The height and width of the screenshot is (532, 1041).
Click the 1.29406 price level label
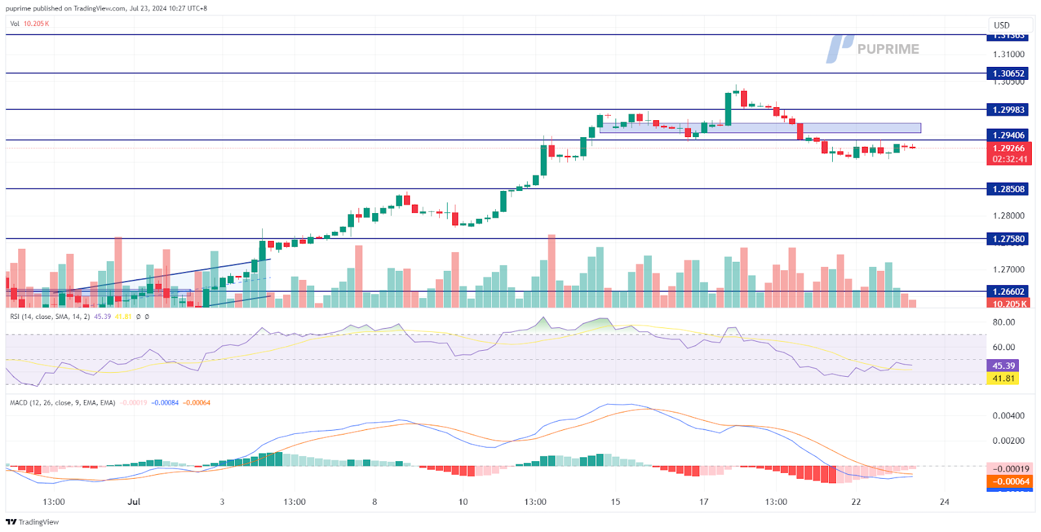[1008, 135]
